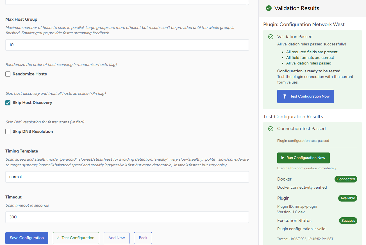The height and width of the screenshot is (245, 366).
Task: Open the Timing Template field showing normal
Action: tap(127, 177)
